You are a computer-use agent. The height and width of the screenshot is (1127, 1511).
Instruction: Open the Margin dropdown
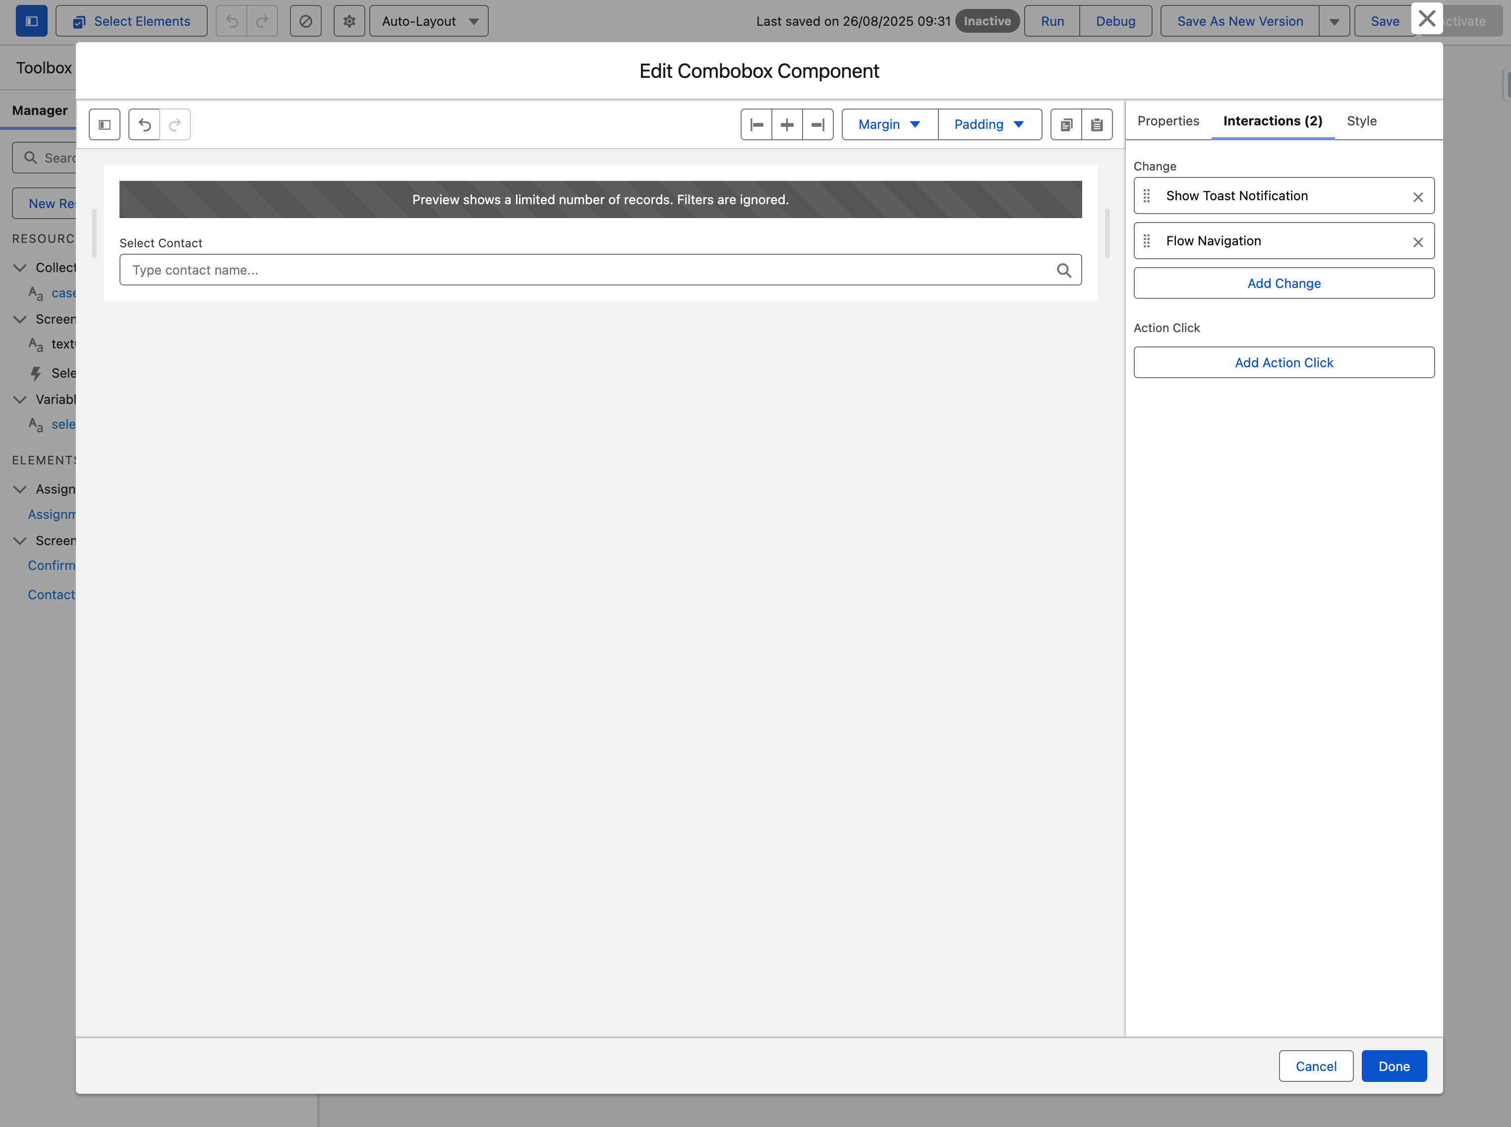click(x=889, y=125)
